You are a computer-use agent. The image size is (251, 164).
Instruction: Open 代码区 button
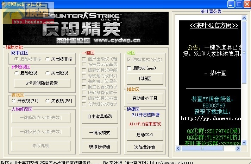click(x=145, y=79)
